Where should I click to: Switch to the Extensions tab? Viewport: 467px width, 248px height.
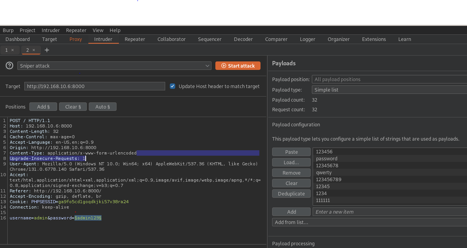tap(374, 39)
